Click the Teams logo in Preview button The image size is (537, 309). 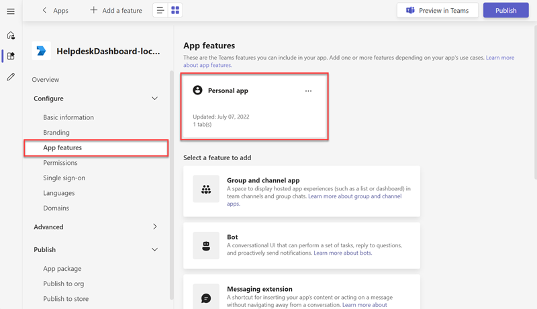[x=410, y=10]
